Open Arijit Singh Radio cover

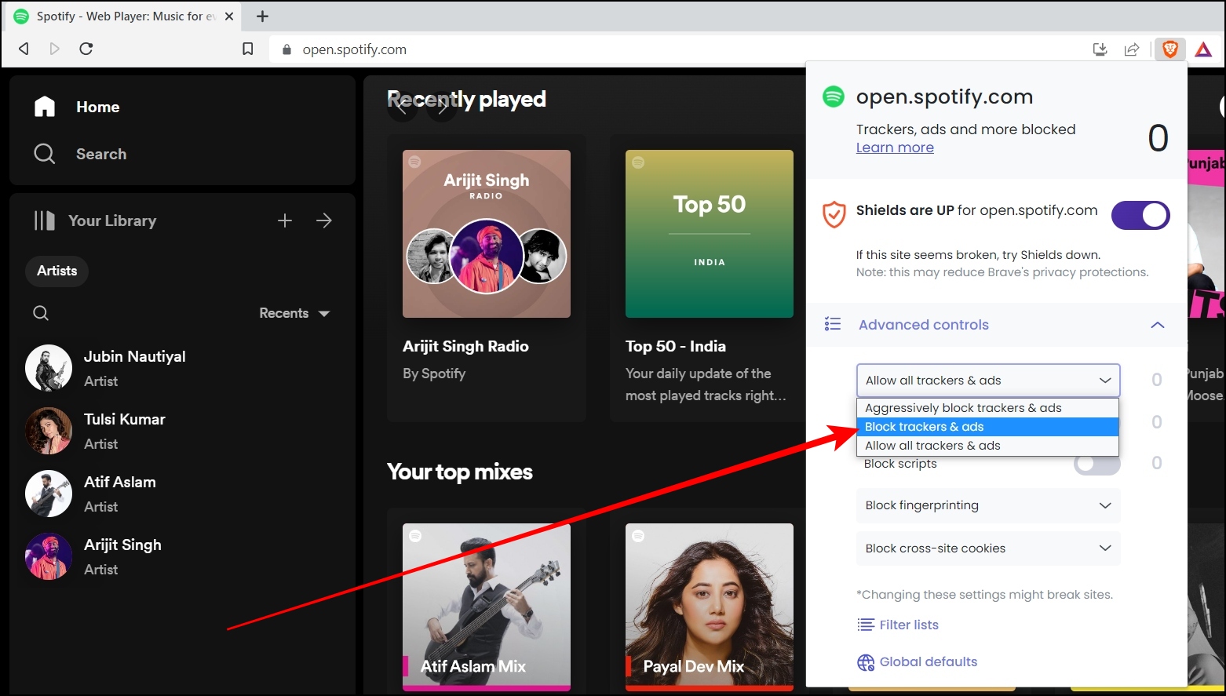pyautogui.click(x=487, y=234)
